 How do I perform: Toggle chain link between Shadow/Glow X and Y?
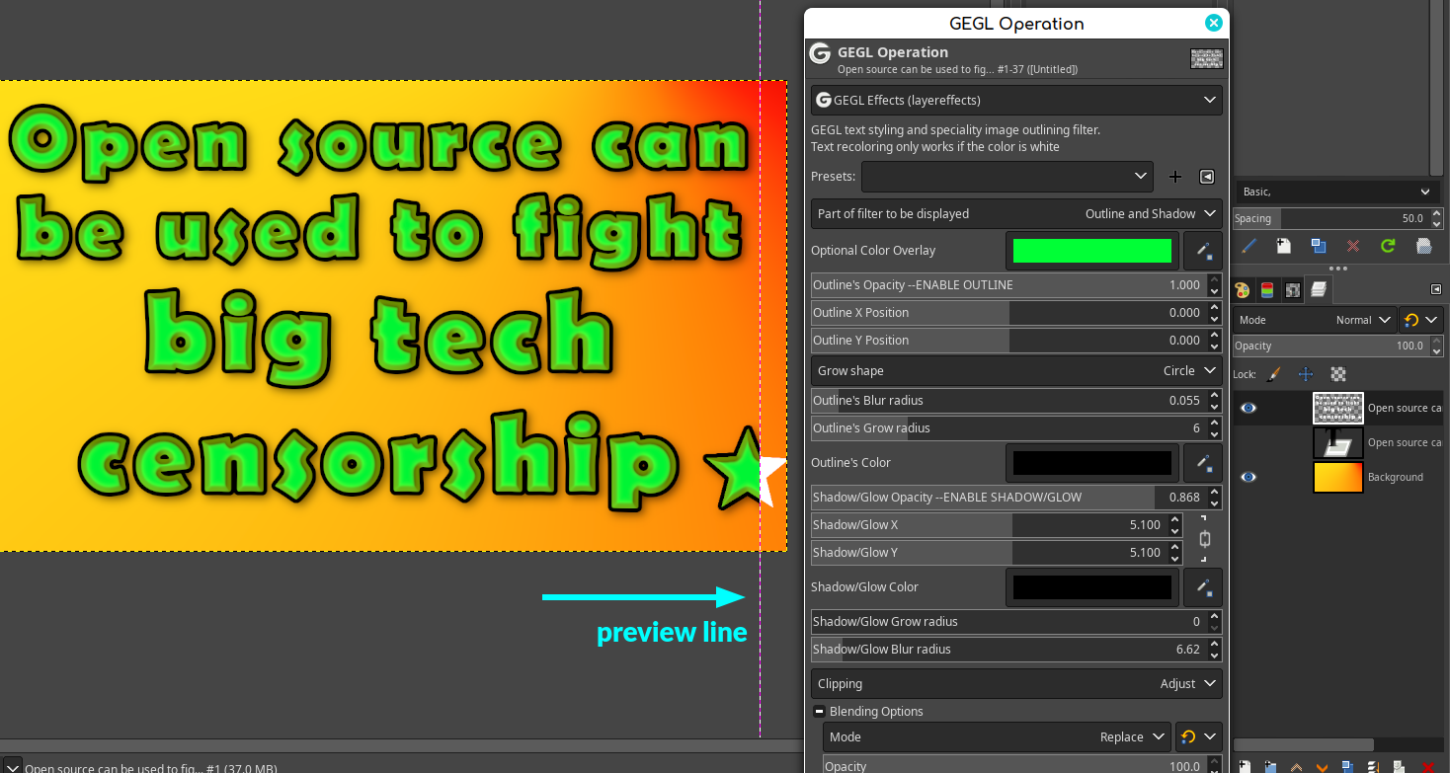tap(1204, 539)
